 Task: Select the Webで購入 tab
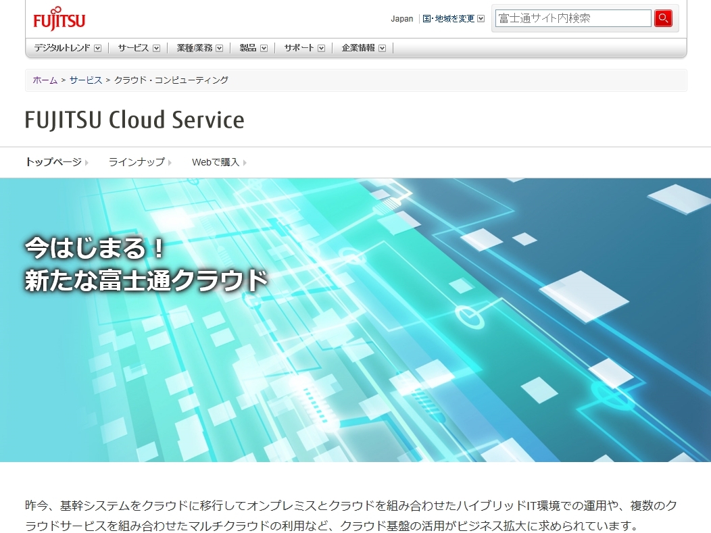(216, 162)
